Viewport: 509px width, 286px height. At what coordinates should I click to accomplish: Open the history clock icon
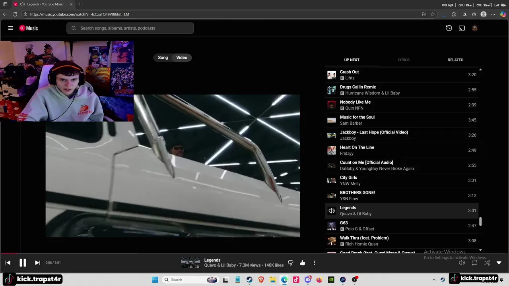(449, 28)
